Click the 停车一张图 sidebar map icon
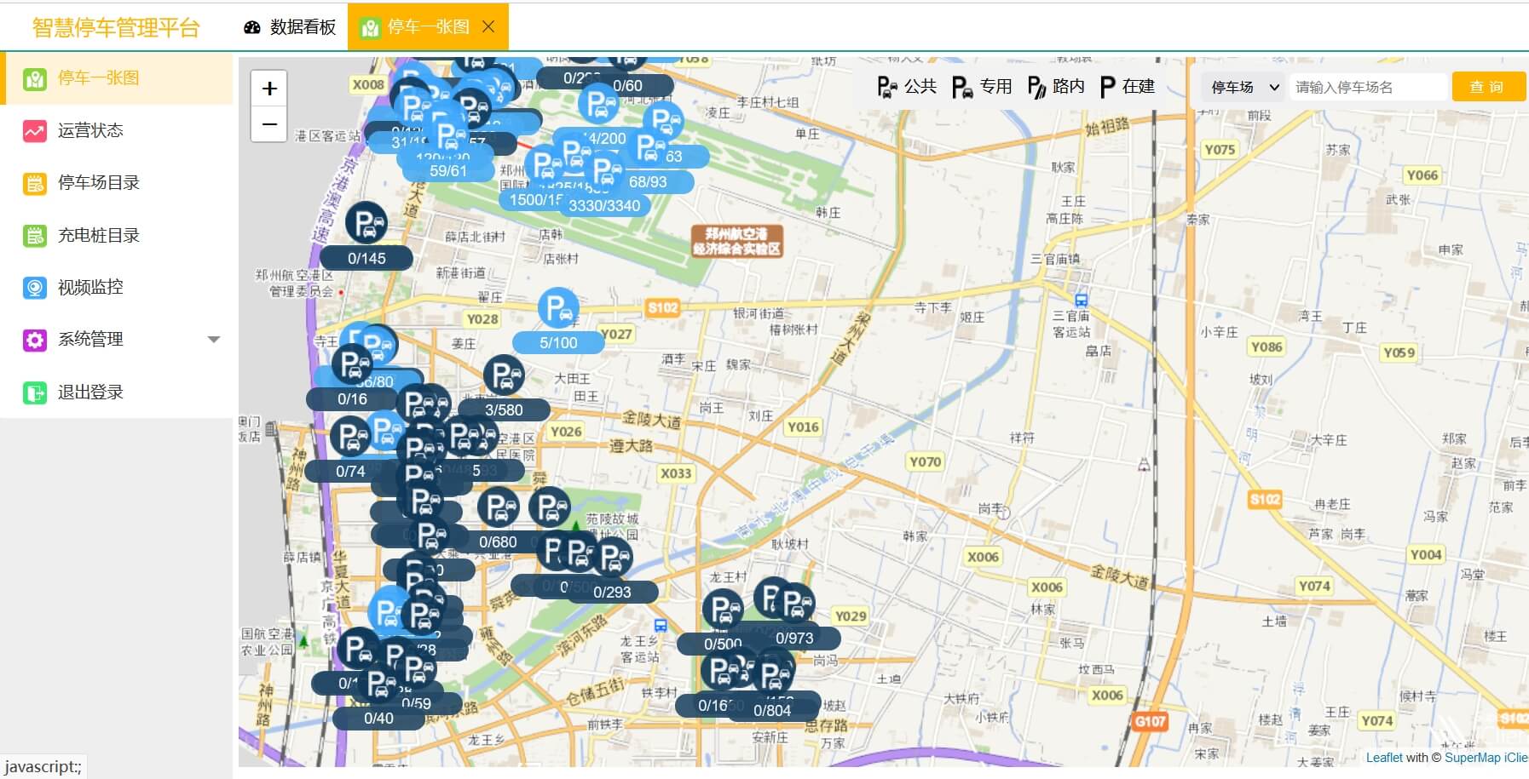 point(35,79)
